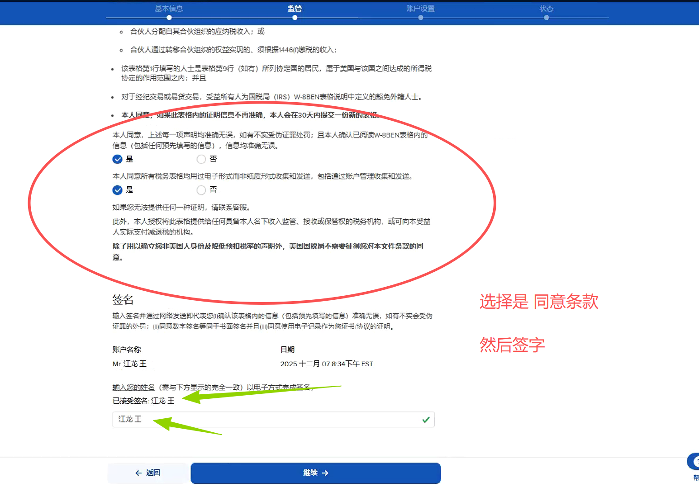Screen dimensions: 699x487
Task: Select 是 for the W-8BEN accuracy statement
Action: click(117, 159)
